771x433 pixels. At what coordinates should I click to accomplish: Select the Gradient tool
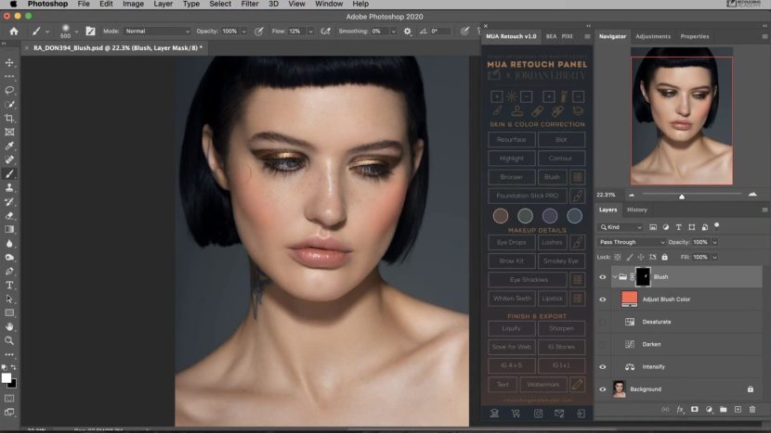coord(9,229)
